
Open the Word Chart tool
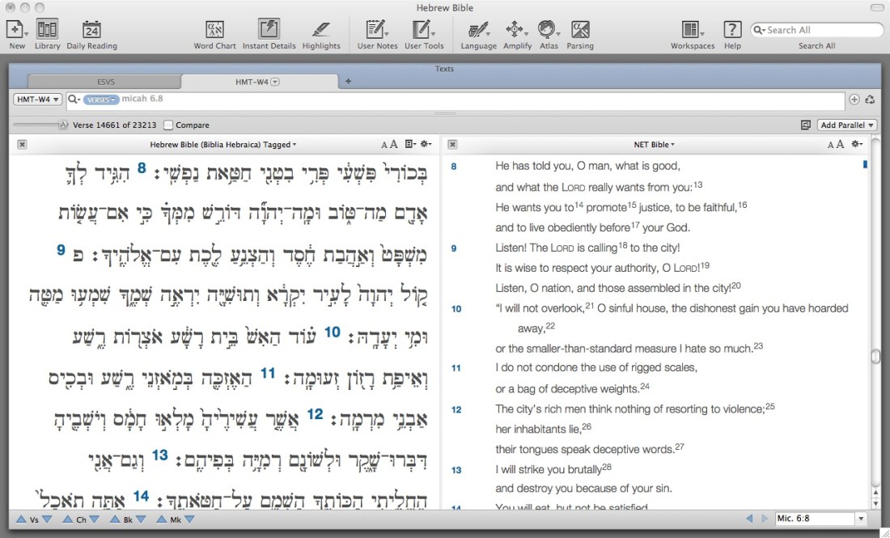(214, 31)
